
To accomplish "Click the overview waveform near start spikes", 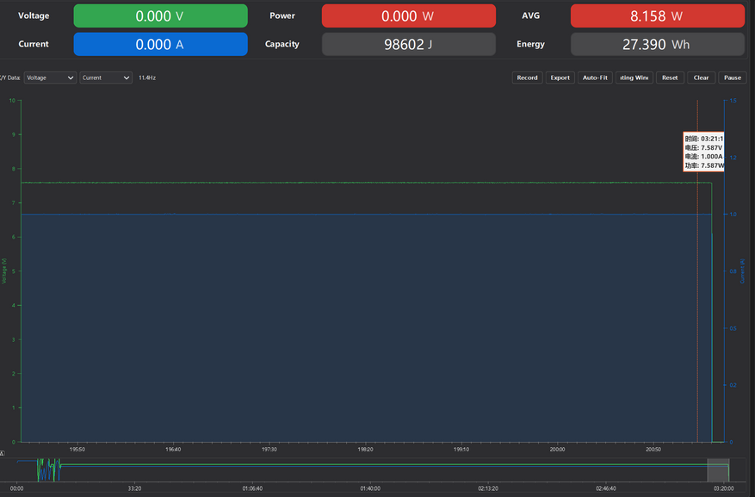I will click(x=48, y=470).
